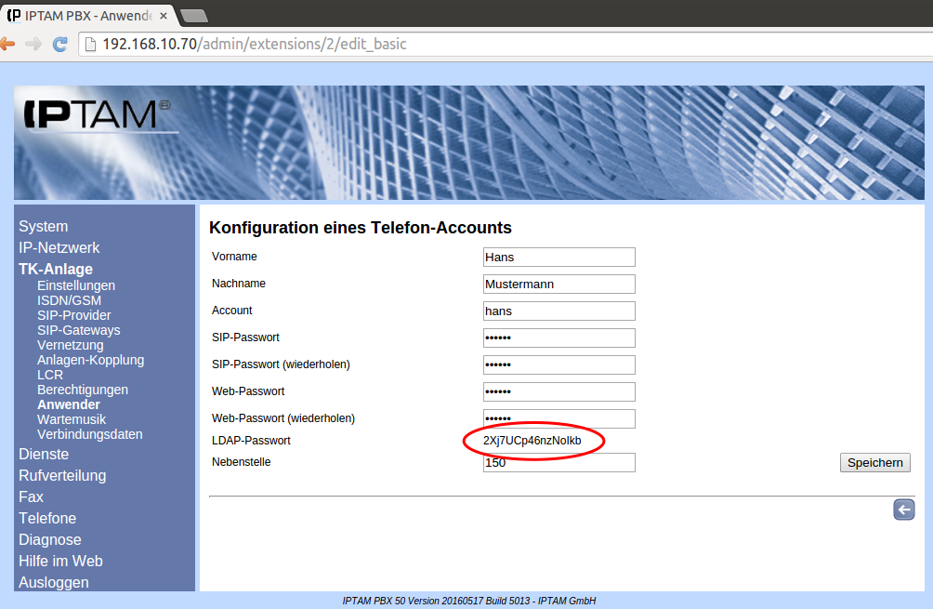
Task: Open Berechtigungen under TK-Anlage
Action: [x=83, y=390]
